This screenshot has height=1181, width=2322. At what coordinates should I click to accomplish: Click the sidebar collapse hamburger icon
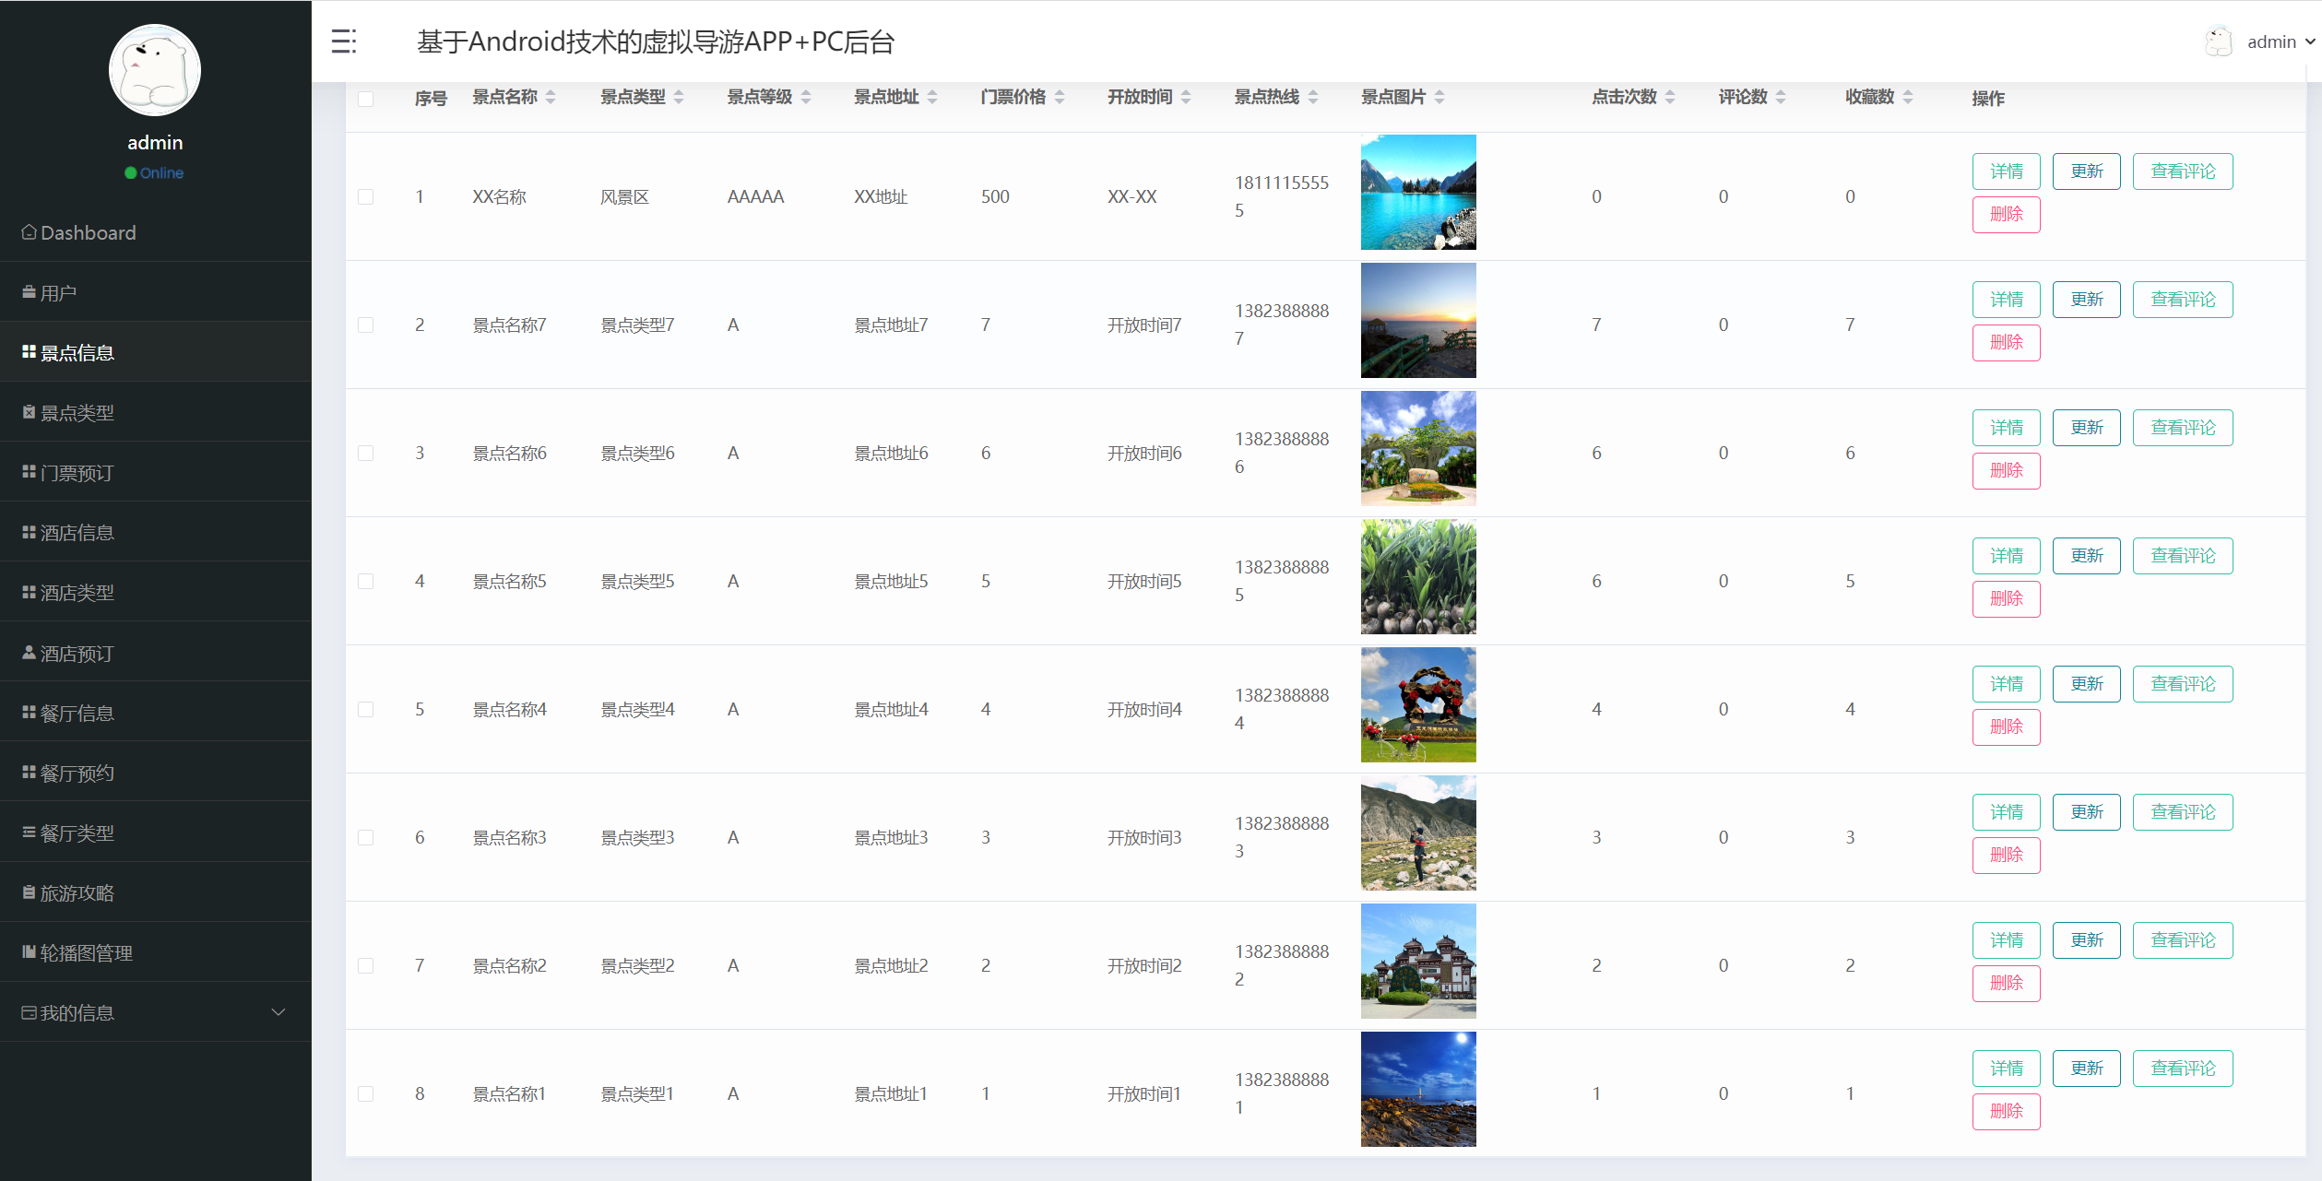tap(343, 41)
